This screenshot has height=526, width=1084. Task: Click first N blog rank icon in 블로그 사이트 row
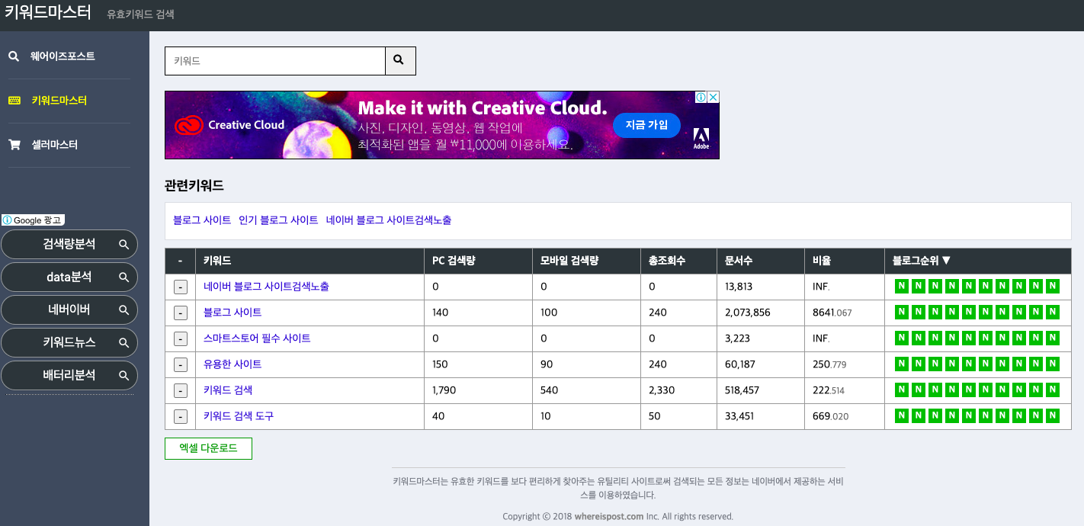901,313
